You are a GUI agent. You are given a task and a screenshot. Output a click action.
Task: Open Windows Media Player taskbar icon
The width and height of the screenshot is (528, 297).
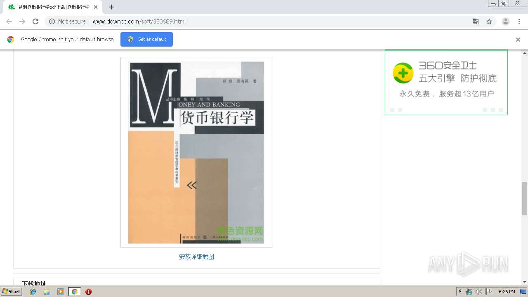pyautogui.click(x=61, y=292)
